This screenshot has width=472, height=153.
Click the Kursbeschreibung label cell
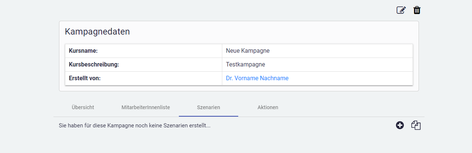(x=143, y=65)
